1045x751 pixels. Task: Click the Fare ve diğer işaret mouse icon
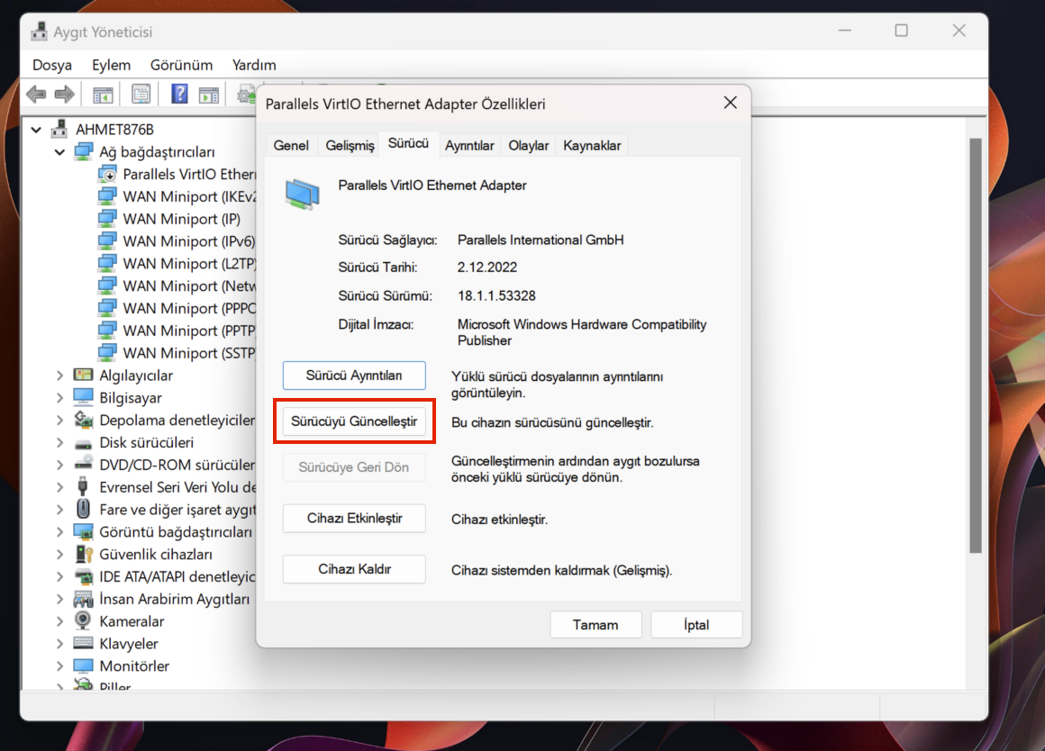point(83,509)
